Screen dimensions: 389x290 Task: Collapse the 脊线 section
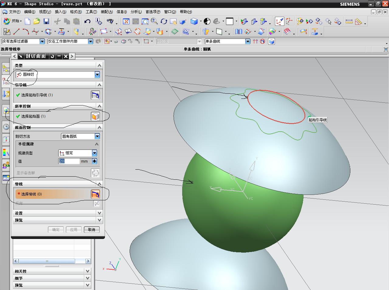pos(99,184)
